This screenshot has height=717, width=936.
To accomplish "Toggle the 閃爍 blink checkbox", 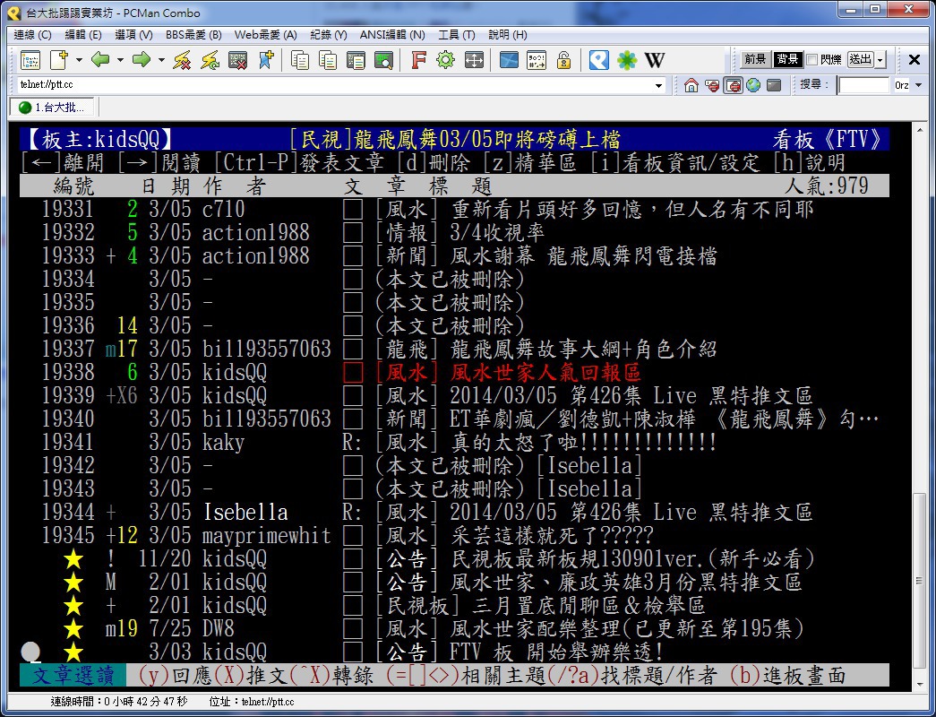I will coord(811,60).
